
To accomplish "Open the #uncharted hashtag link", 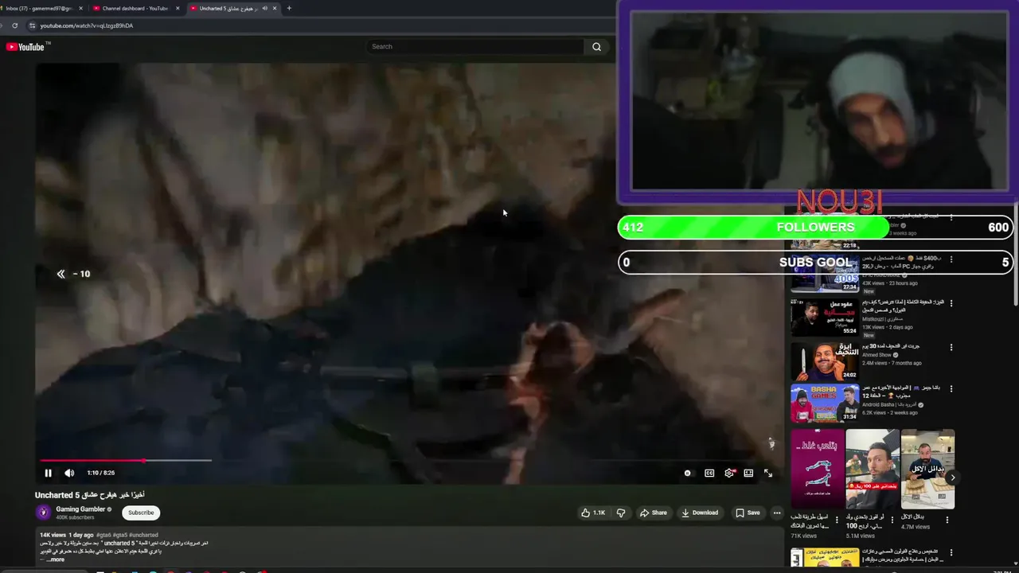I will tap(144, 535).
